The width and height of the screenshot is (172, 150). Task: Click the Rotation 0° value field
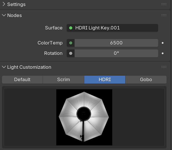tap(116, 53)
